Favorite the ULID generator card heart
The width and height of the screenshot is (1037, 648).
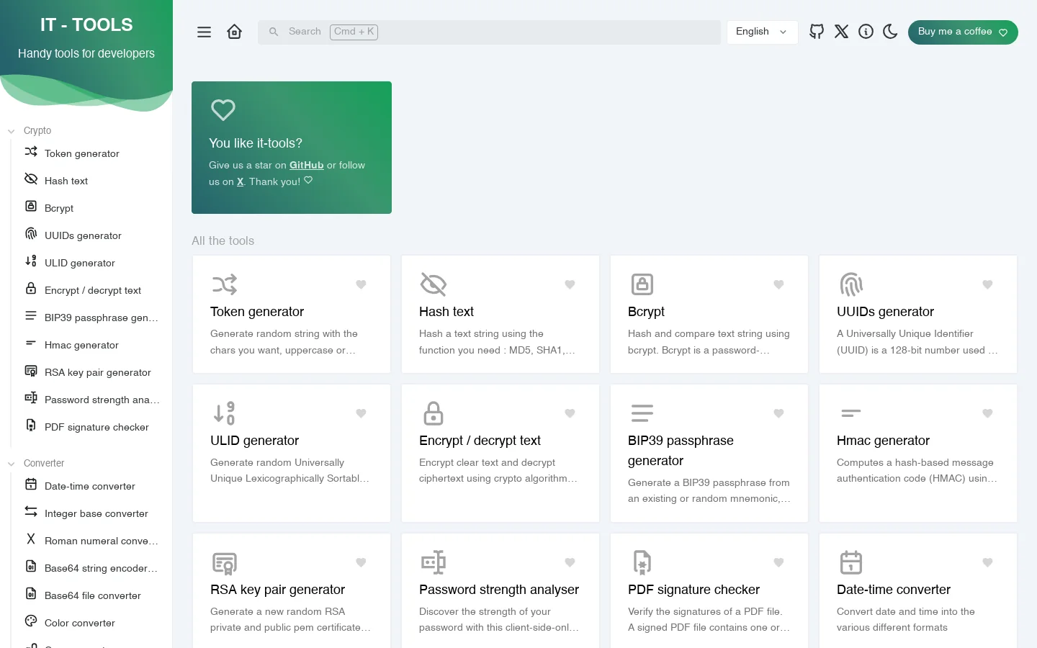pyautogui.click(x=362, y=413)
